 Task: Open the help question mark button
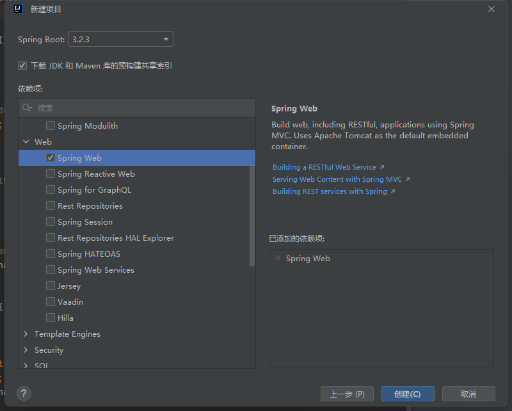point(24,393)
